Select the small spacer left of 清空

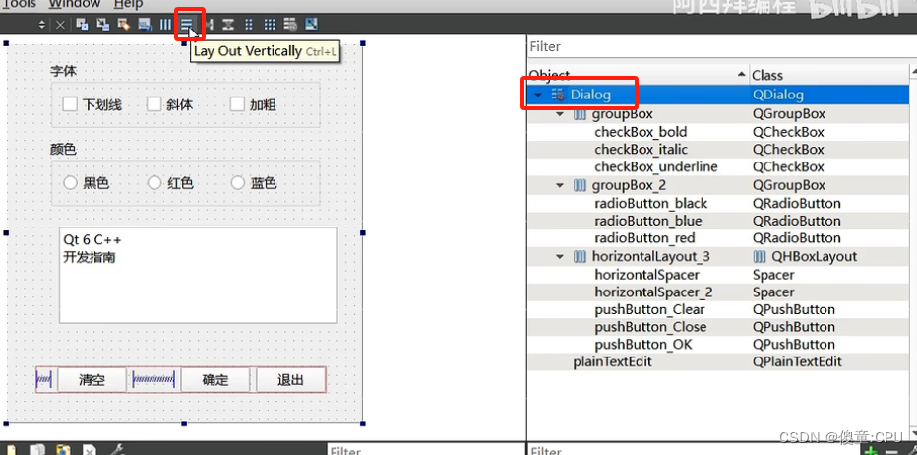click(44, 380)
